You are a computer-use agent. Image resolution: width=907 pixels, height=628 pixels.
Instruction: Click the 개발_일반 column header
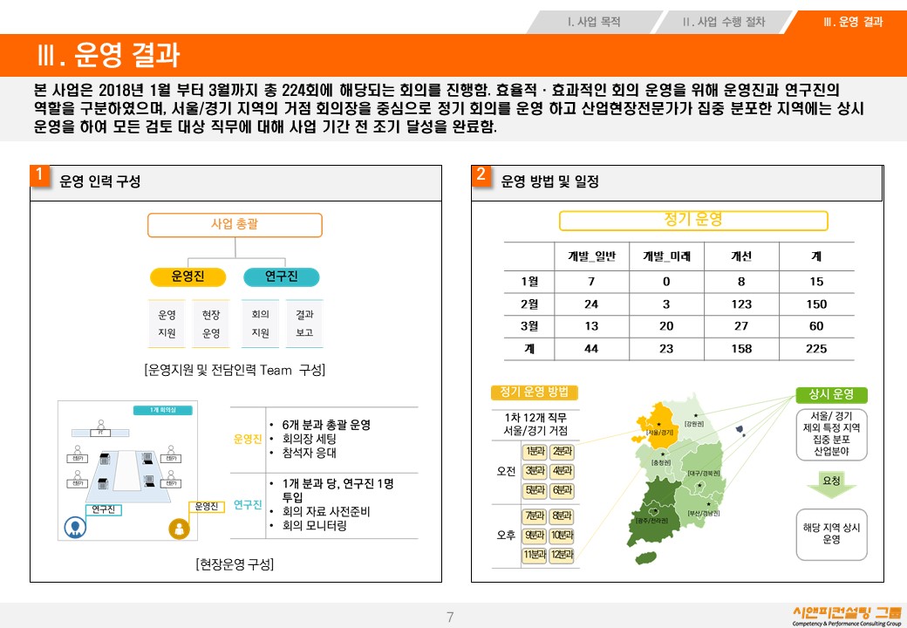[x=592, y=256]
